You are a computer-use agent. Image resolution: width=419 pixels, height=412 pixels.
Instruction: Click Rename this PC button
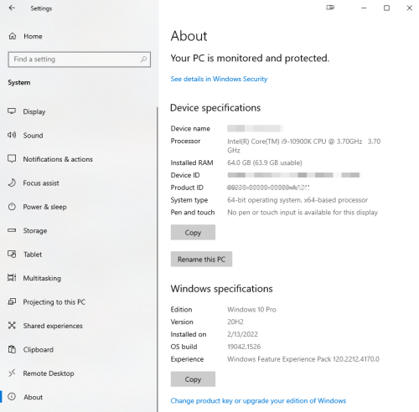pyautogui.click(x=201, y=259)
